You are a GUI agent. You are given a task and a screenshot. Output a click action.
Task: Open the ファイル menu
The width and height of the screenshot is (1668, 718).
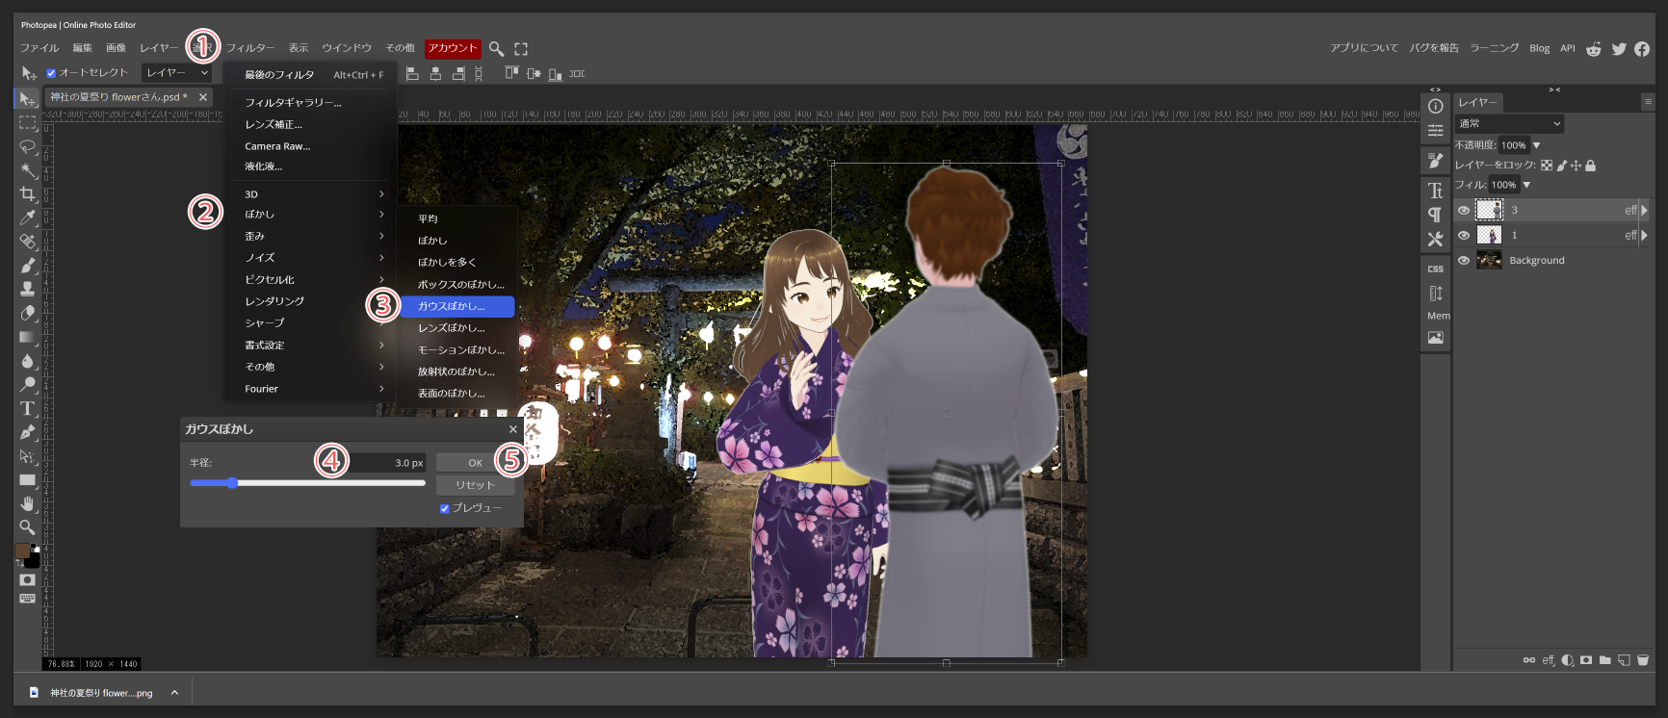tap(39, 48)
